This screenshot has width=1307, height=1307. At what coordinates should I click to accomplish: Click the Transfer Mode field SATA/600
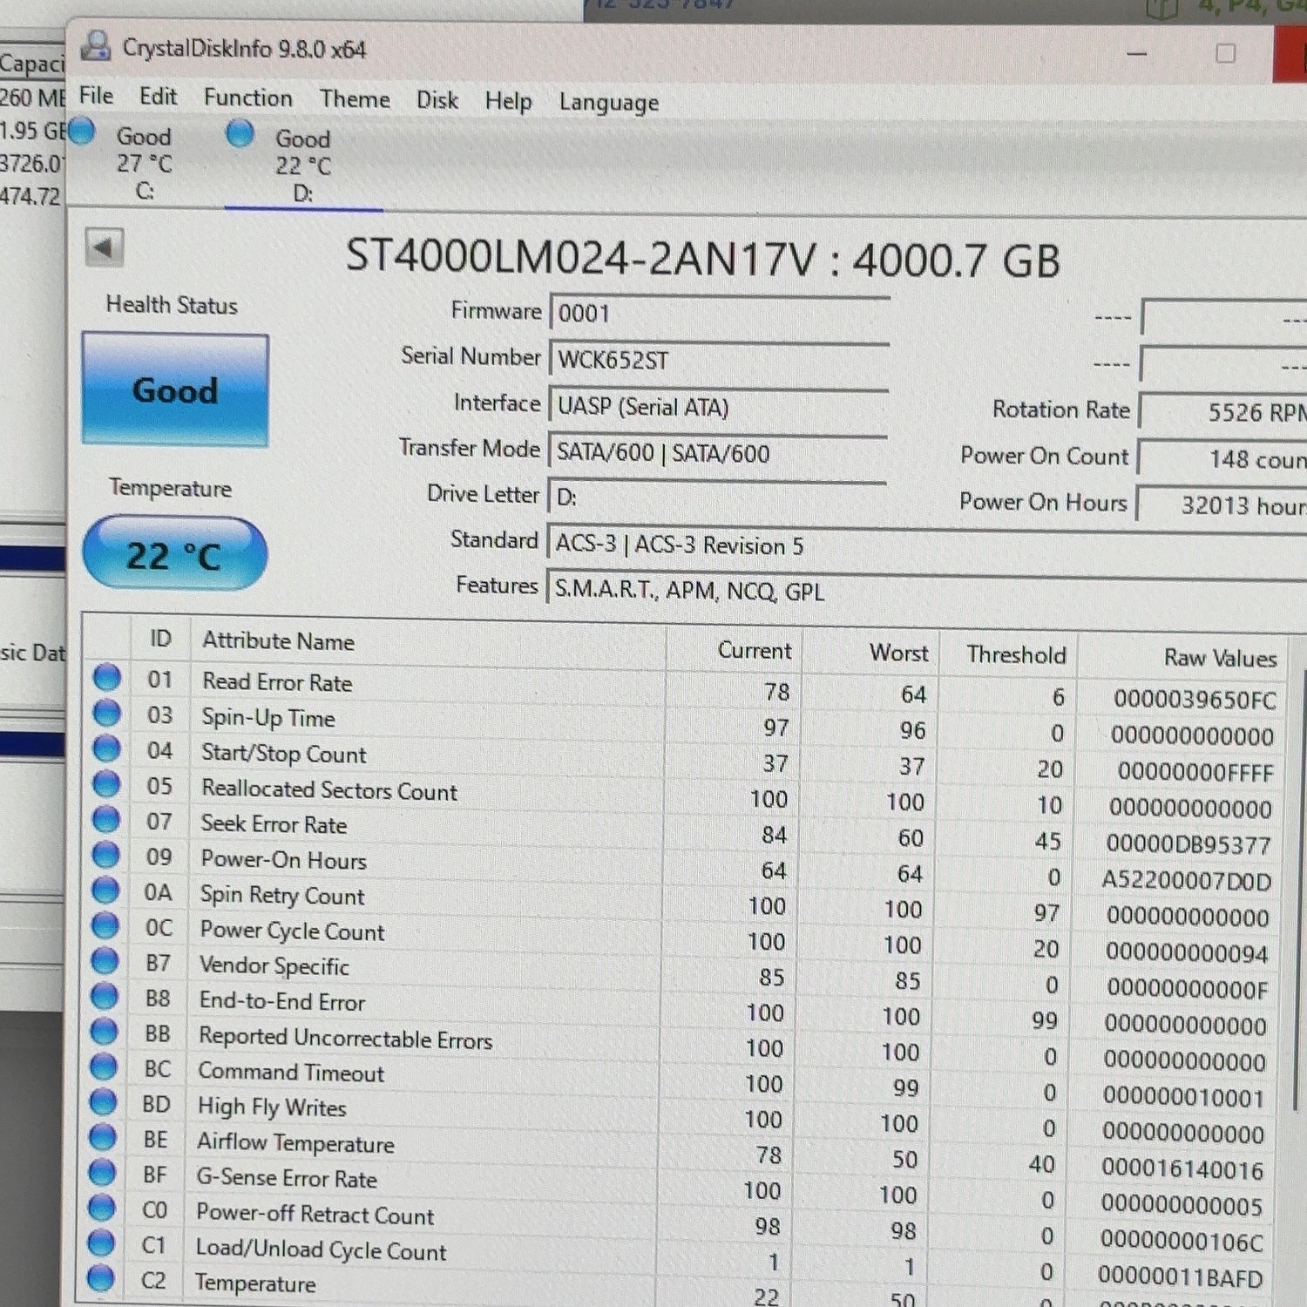(x=718, y=453)
